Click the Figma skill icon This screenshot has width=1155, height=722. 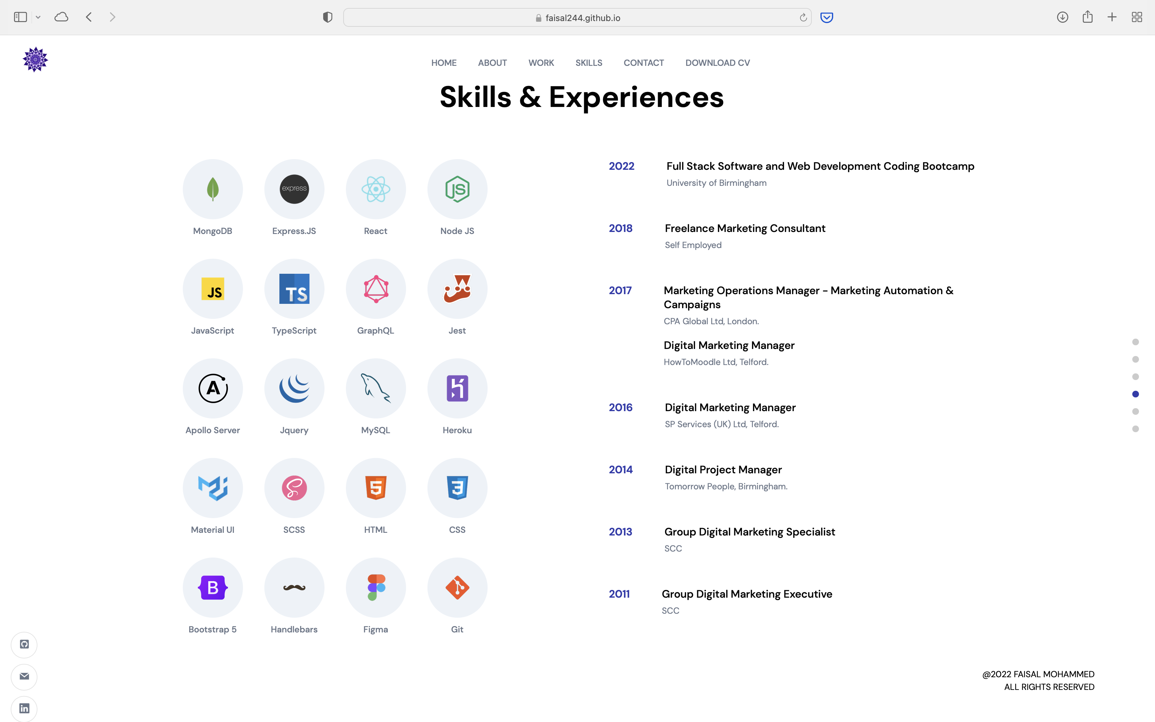tap(376, 587)
